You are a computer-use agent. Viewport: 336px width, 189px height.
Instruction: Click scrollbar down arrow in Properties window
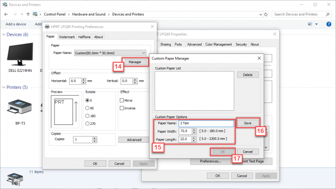click(x=266, y=147)
